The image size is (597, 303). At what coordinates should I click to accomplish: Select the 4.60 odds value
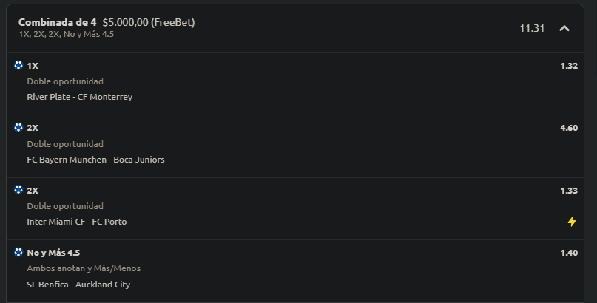point(569,128)
